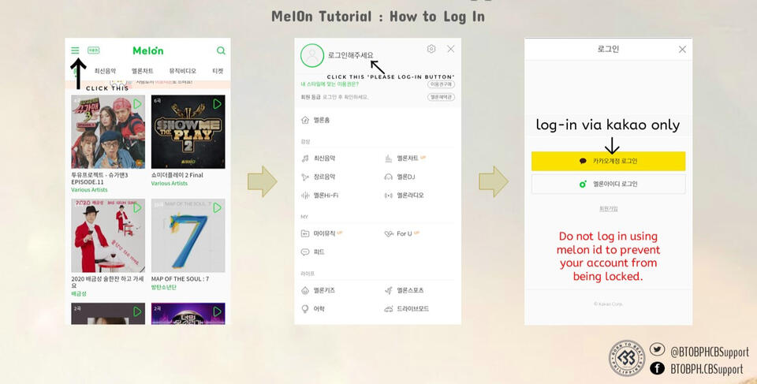Play the Map of the Soul 7 album
The image size is (757, 384).
pyautogui.click(x=218, y=207)
